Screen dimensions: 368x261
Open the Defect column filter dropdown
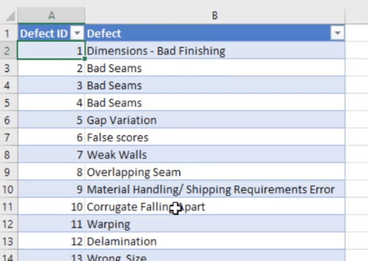pos(337,33)
